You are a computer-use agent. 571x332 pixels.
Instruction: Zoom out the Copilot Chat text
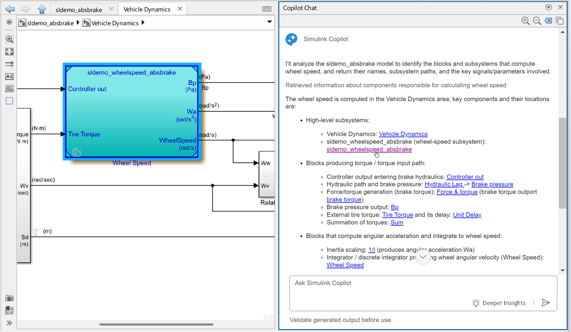pos(537,20)
